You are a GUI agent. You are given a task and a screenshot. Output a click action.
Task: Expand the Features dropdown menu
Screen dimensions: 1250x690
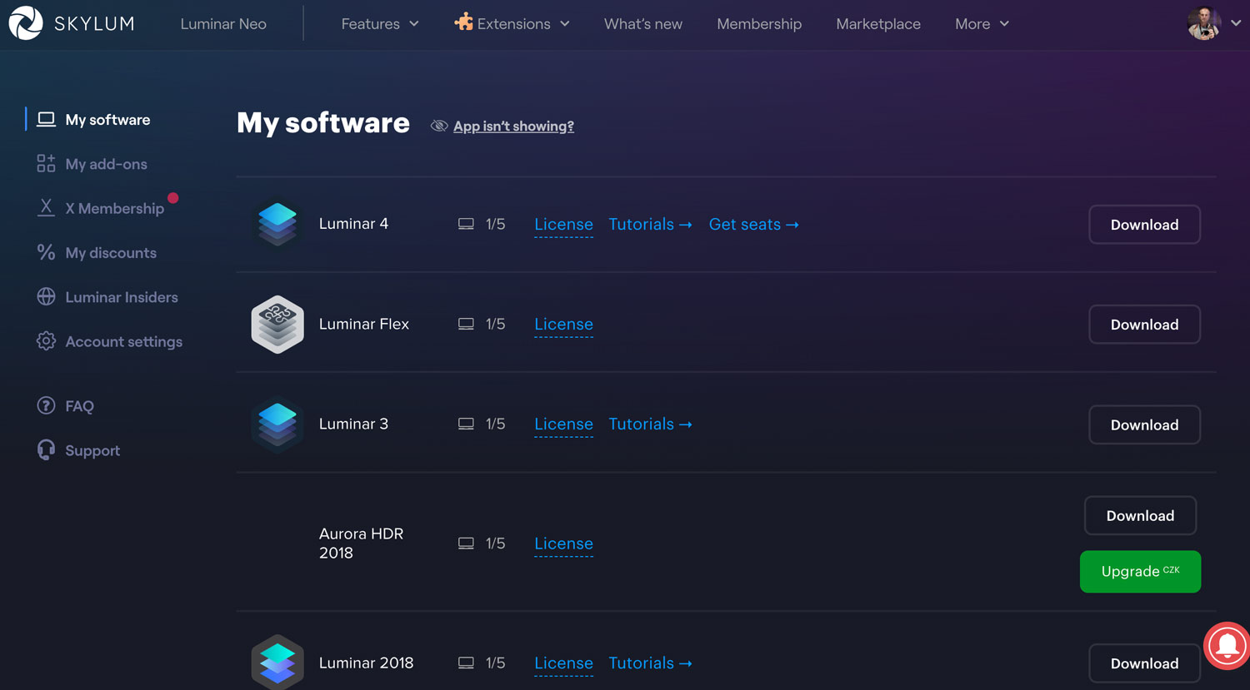380,24
